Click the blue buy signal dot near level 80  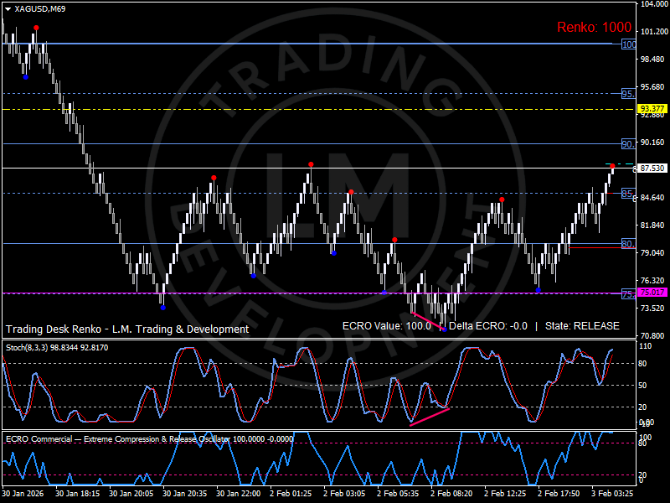click(334, 255)
